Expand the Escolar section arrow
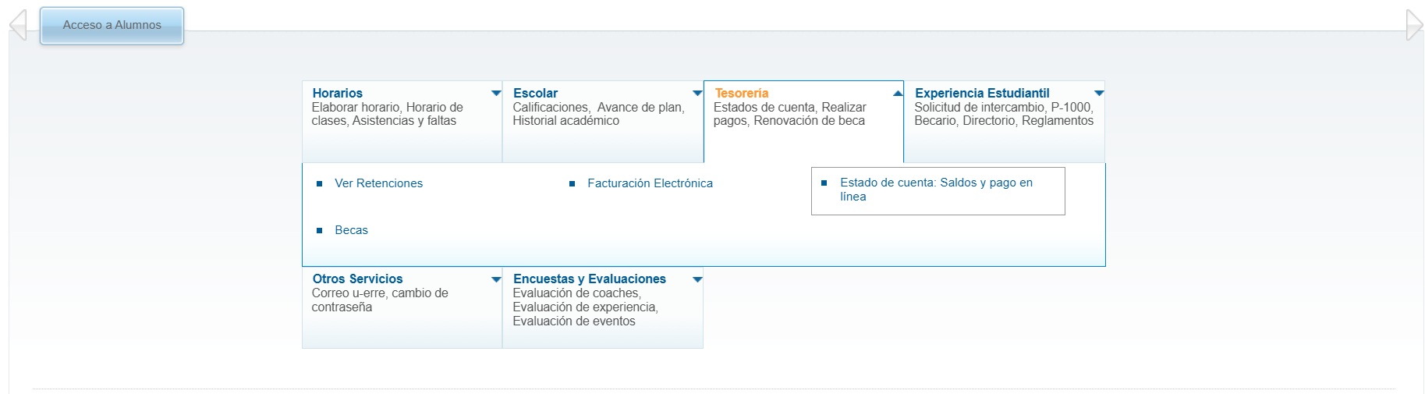1425x394 pixels. (x=697, y=94)
